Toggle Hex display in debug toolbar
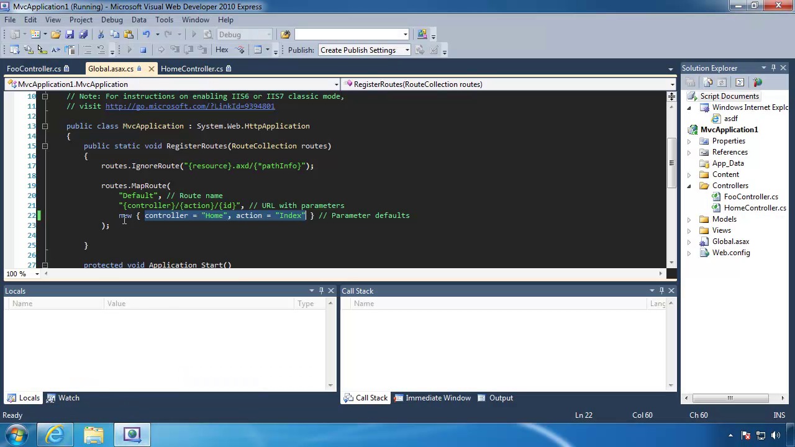The image size is (795, 447). coord(222,50)
